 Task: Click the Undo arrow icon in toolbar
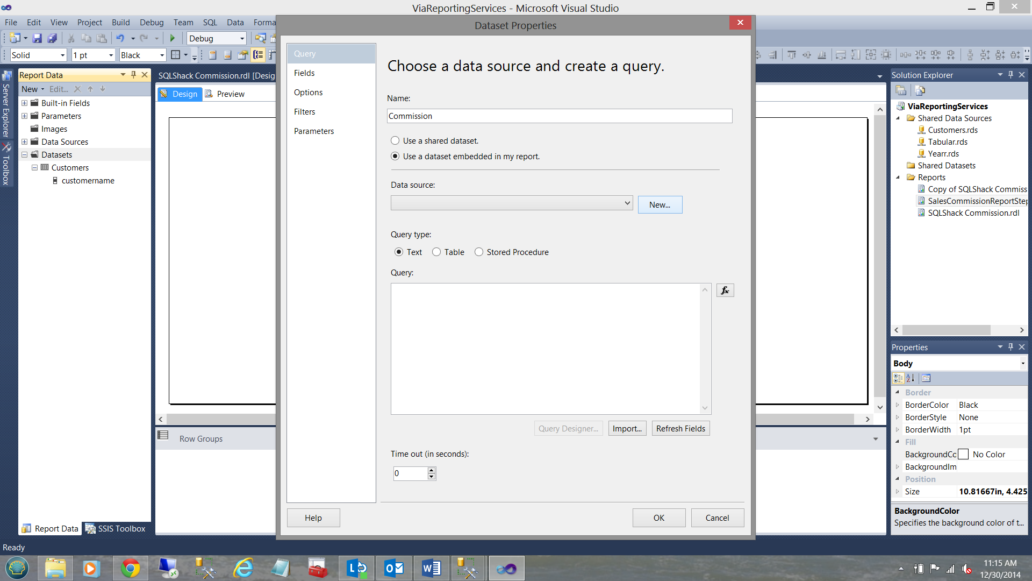click(x=120, y=38)
